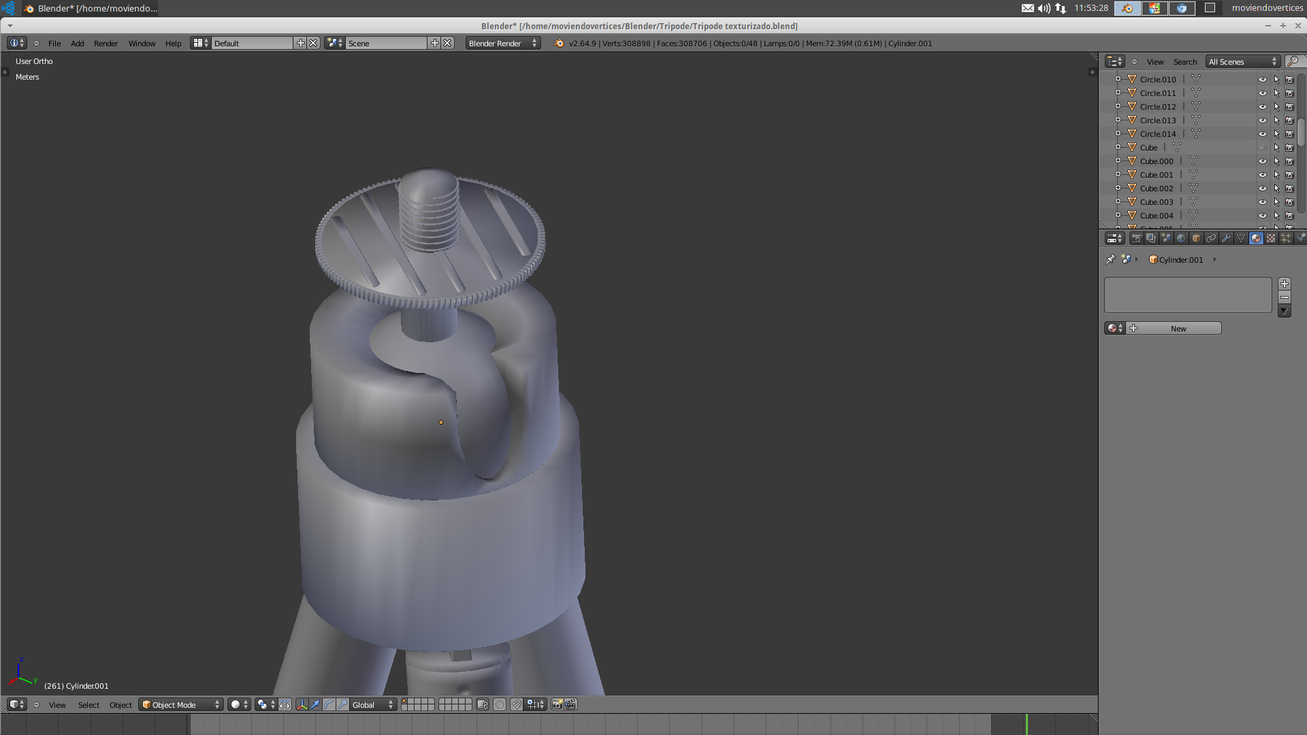1307x735 pixels.
Task: Toggle visibility of the Cube object
Action: tap(1263, 148)
